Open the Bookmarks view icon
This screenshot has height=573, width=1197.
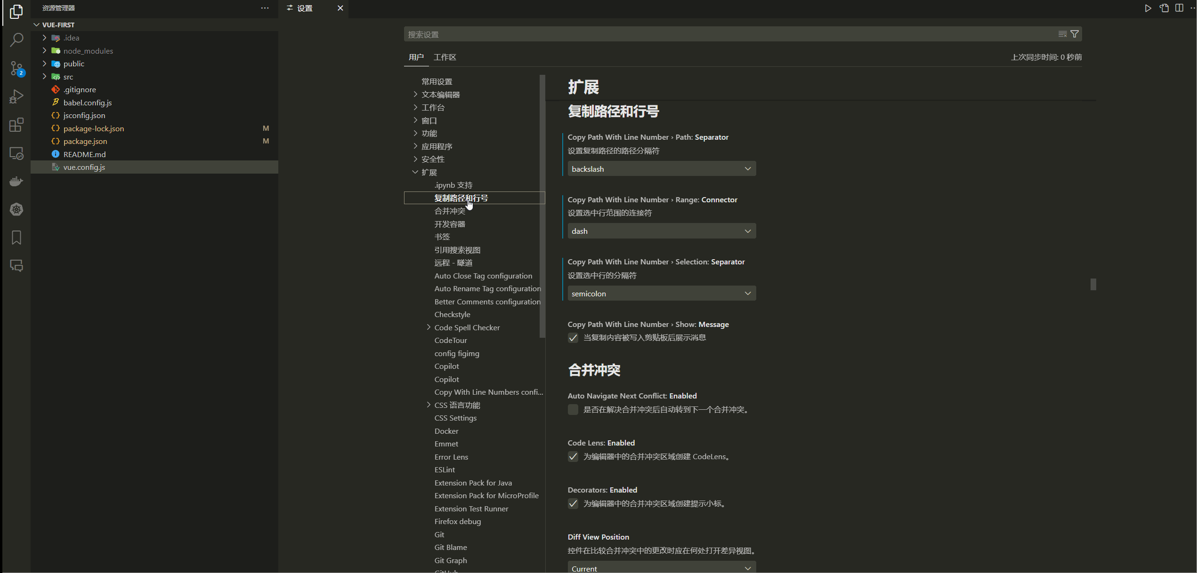16,238
